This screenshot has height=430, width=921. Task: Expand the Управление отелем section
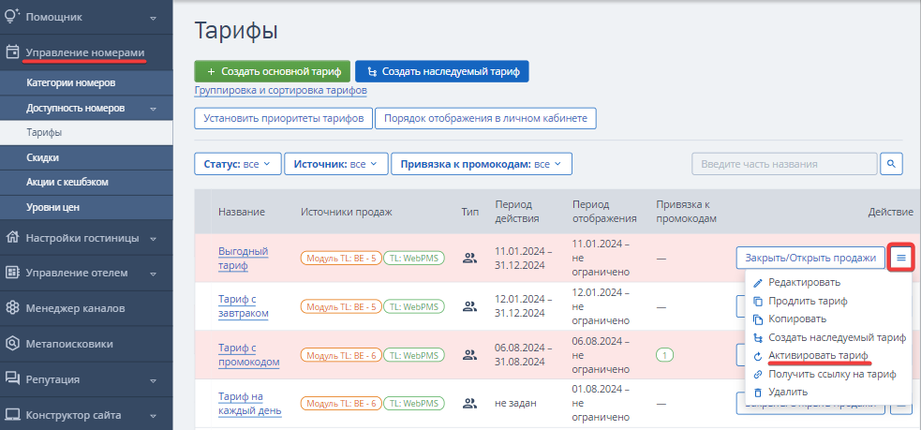coord(154,274)
